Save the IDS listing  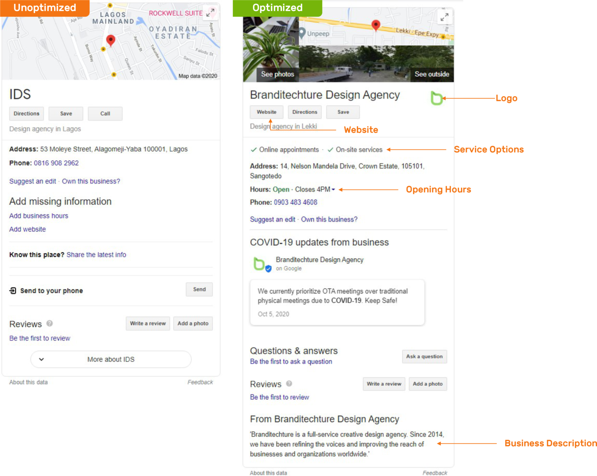[66, 114]
